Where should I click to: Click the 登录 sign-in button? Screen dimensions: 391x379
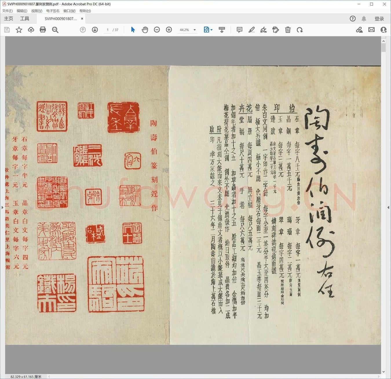(x=379, y=19)
